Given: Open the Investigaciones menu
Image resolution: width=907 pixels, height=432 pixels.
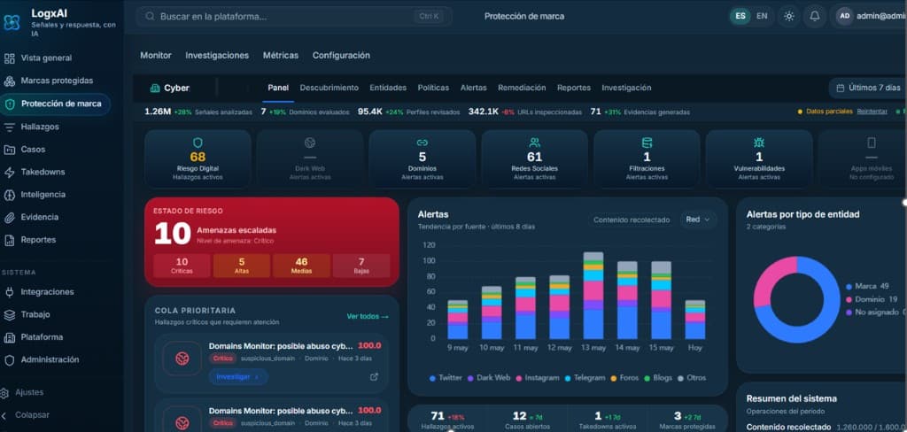Looking at the screenshot, I should click(x=217, y=56).
